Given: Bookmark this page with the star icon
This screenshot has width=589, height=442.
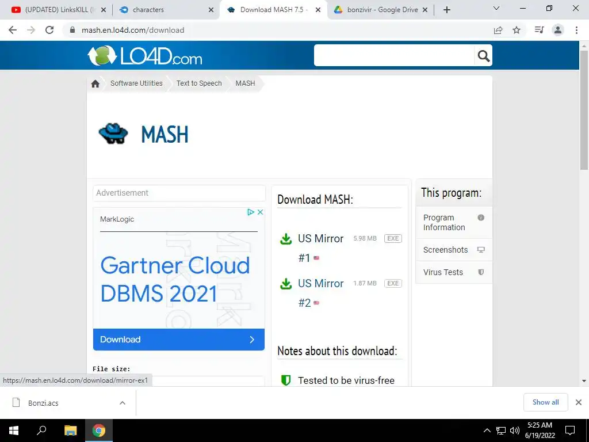Looking at the screenshot, I should (x=517, y=30).
